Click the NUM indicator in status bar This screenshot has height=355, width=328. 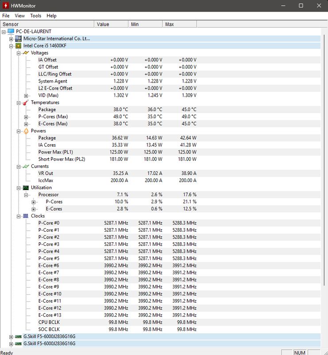300,352
